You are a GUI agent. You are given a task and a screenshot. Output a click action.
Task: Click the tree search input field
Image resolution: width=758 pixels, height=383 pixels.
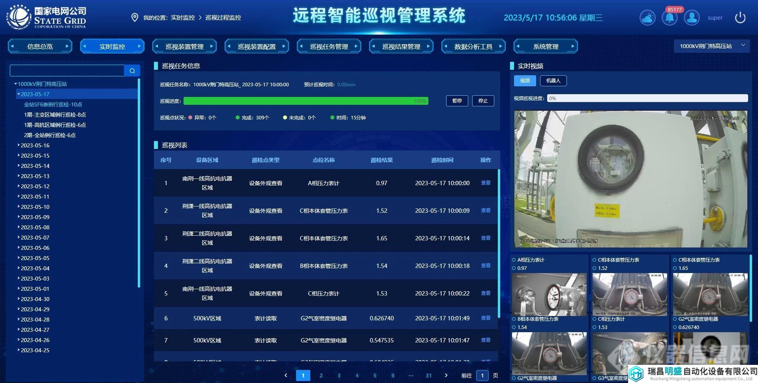click(x=67, y=71)
